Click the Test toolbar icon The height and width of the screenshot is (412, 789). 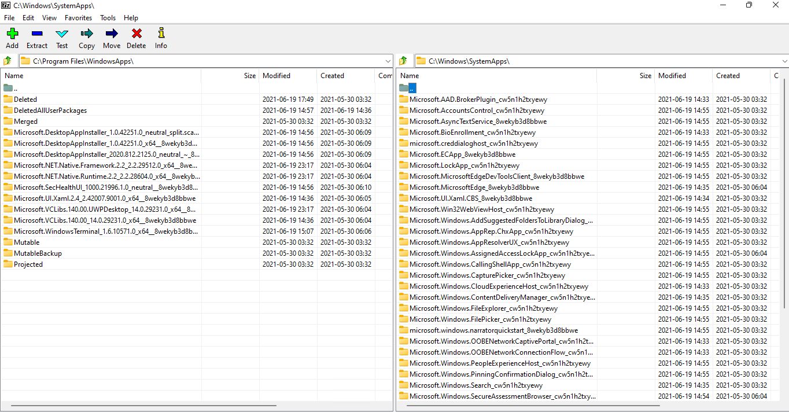click(x=62, y=34)
